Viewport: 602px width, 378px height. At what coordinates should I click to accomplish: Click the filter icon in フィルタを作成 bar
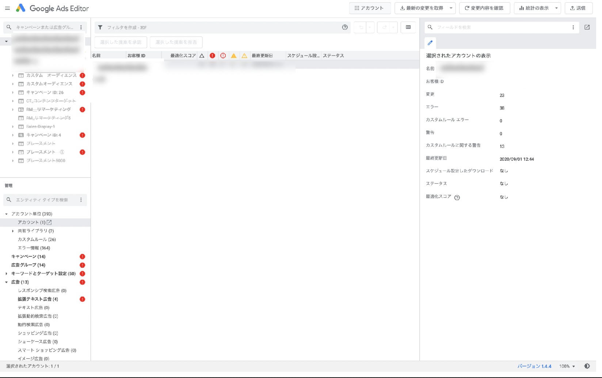coord(100,27)
